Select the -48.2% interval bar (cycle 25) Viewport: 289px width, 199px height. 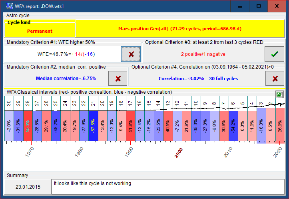tap(56, 126)
